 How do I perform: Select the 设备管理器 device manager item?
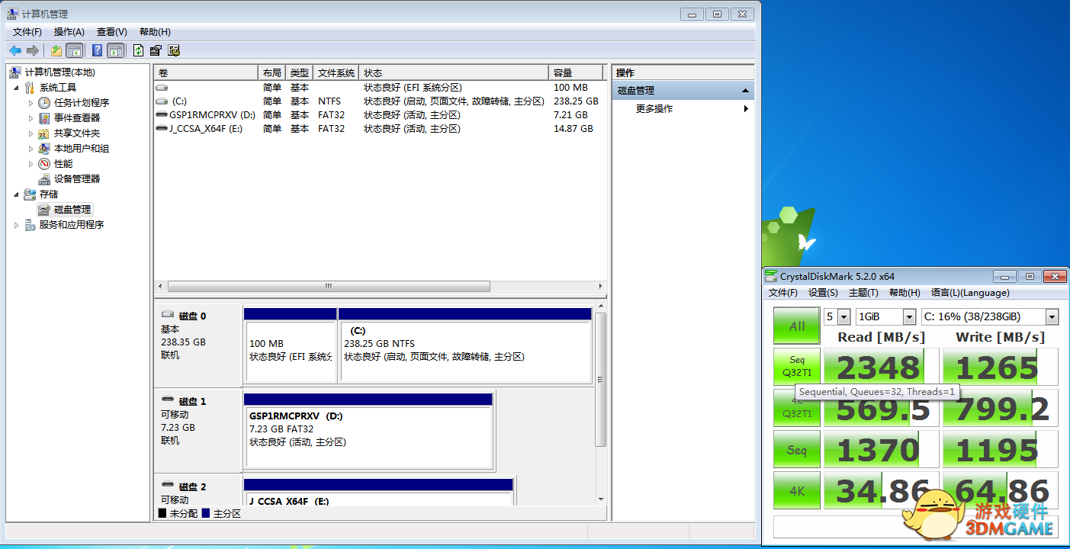pyautogui.click(x=76, y=178)
